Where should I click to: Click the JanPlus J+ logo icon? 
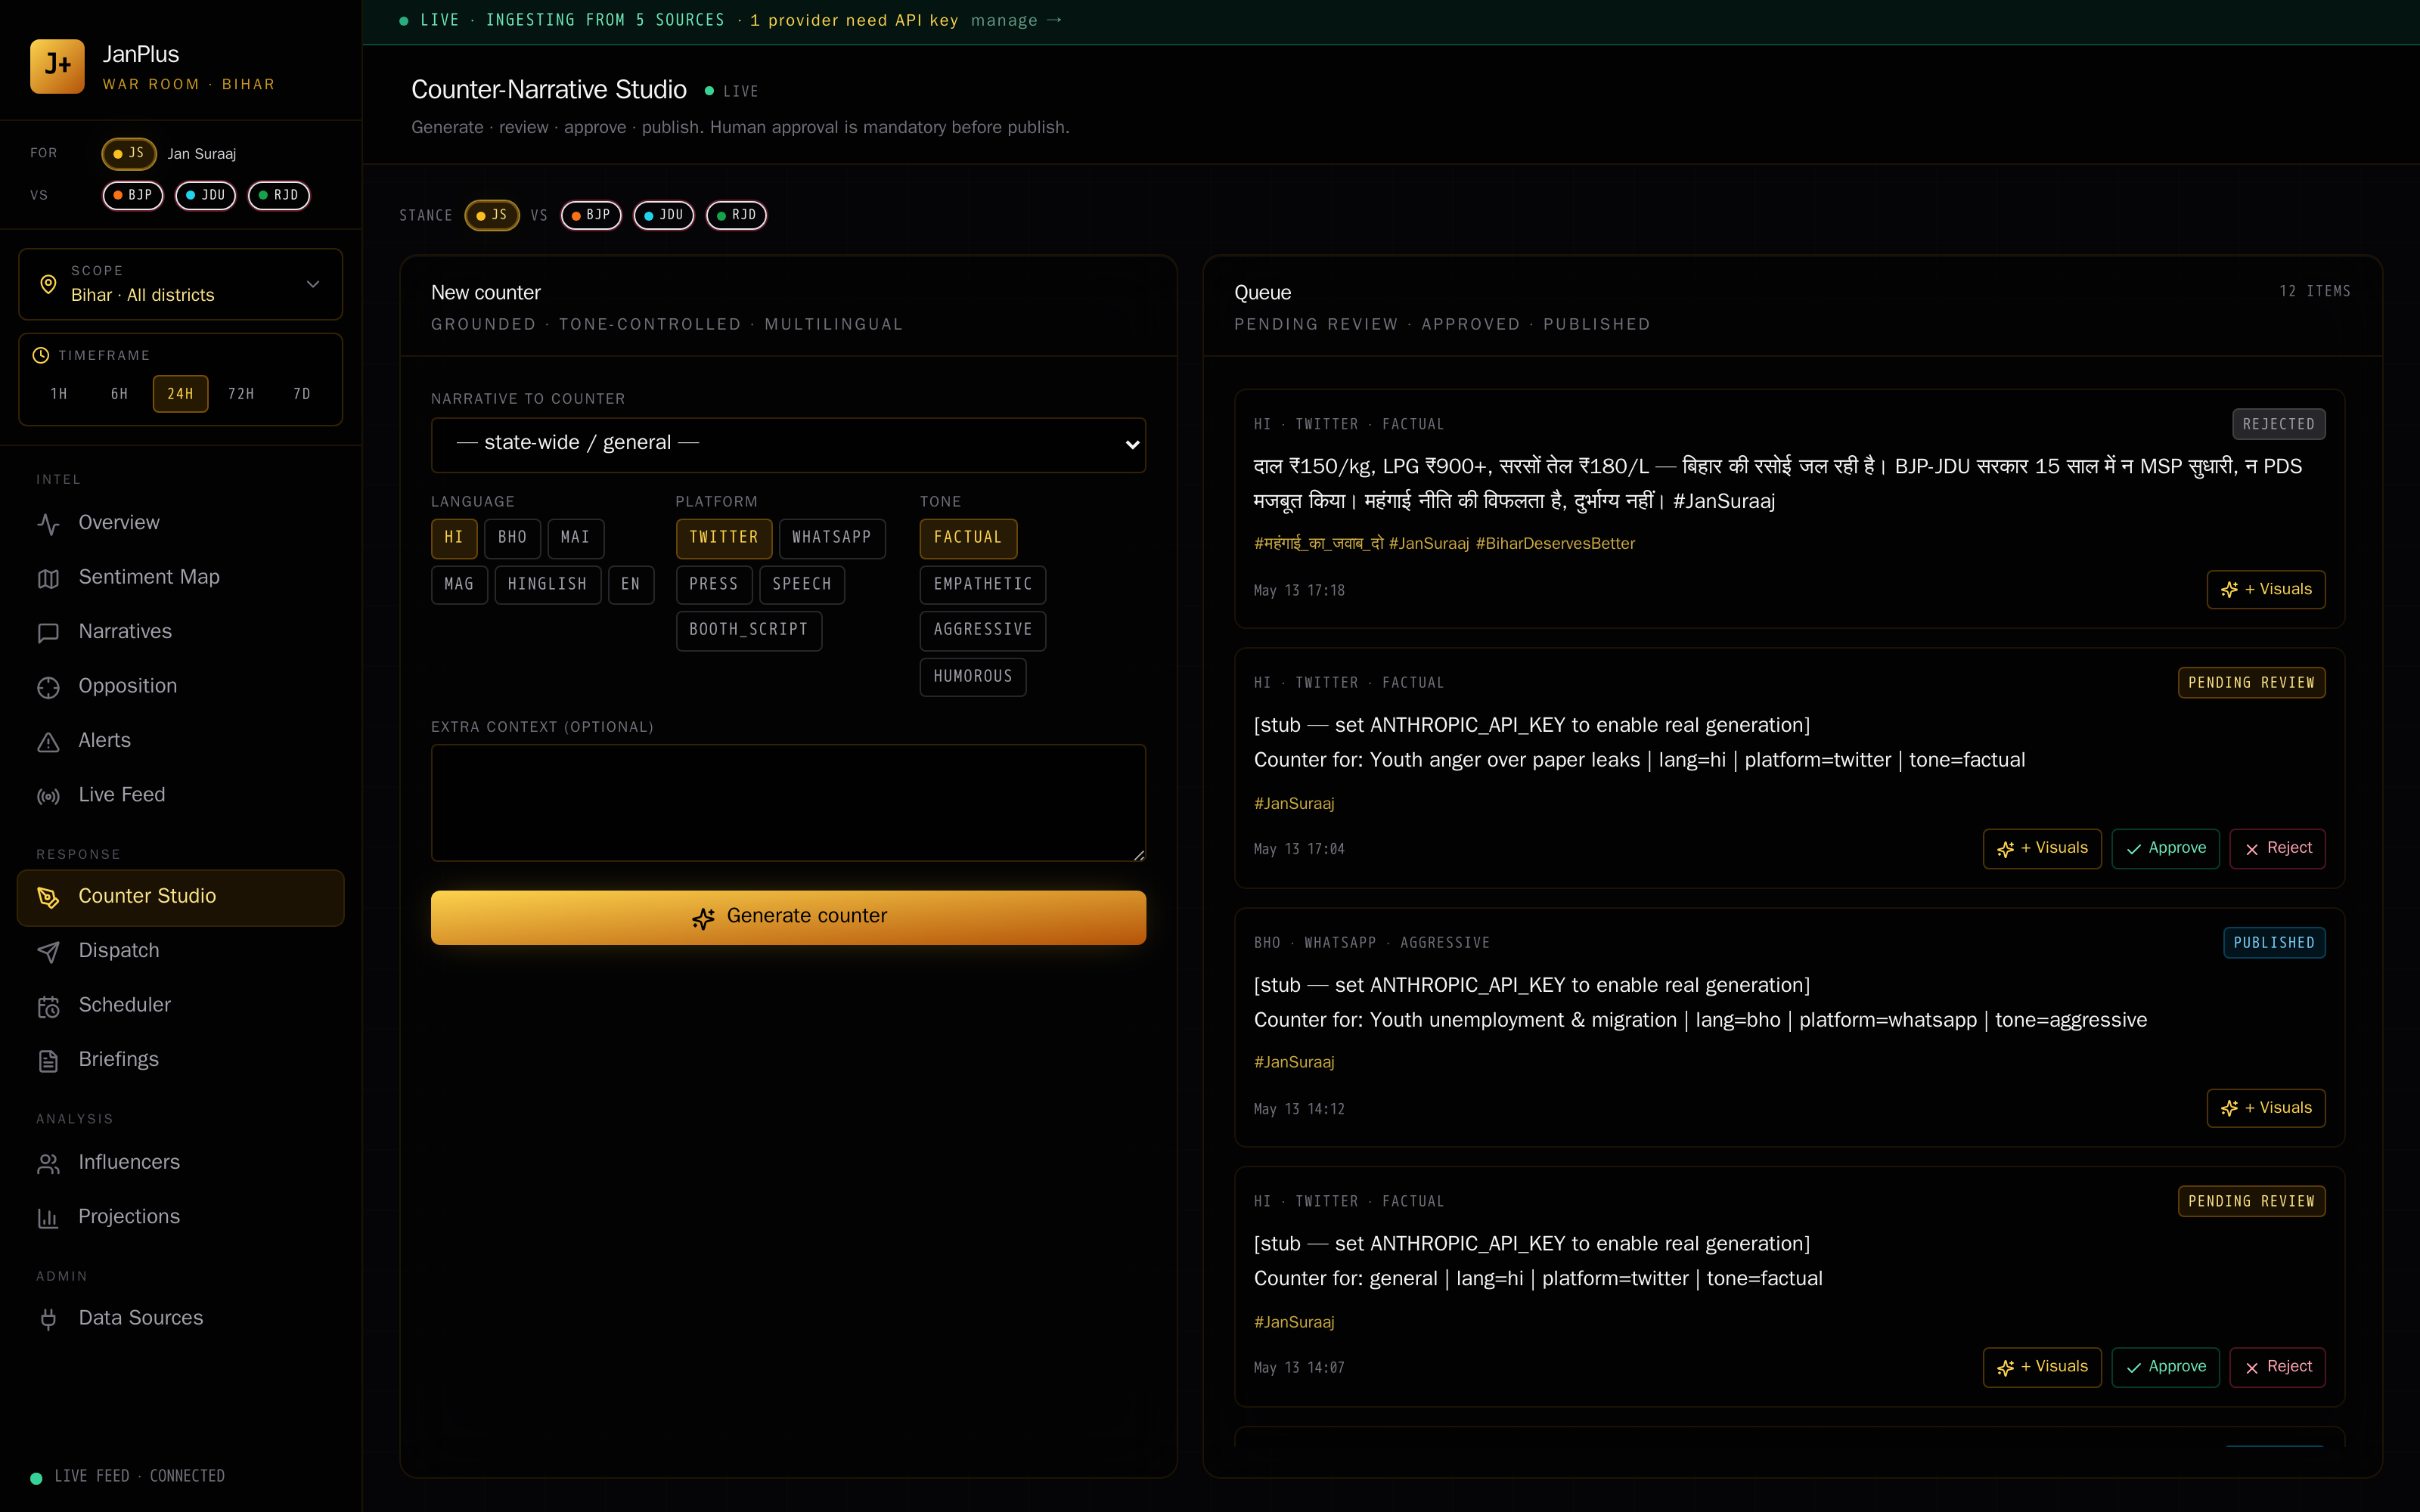[x=57, y=66]
